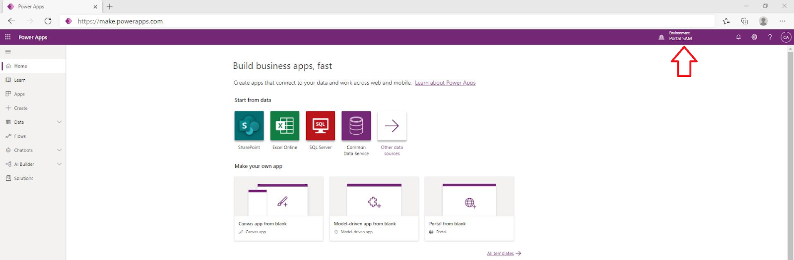Open the CA account avatar
The width and height of the screenshot is (794, 260).
coord(786,37)
